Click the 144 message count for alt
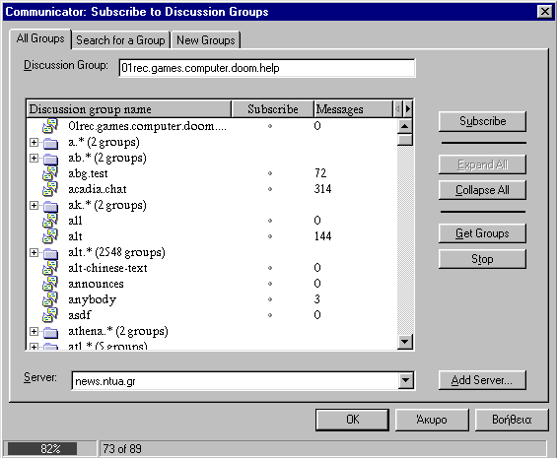This screenshot has width=557, height=458. (x=322, y=236)
